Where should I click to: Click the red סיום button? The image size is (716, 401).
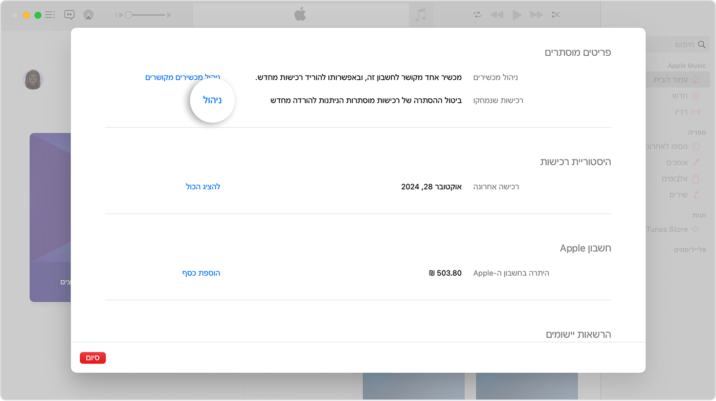pos(93,358)
